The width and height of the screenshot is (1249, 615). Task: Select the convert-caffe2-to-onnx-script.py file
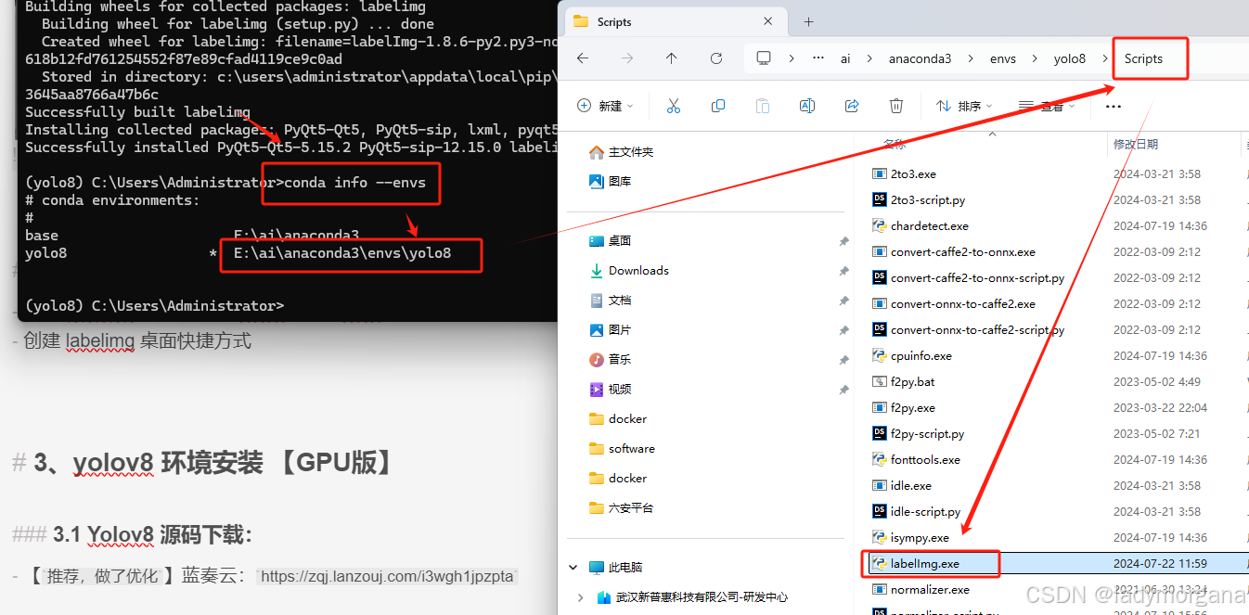977,277
